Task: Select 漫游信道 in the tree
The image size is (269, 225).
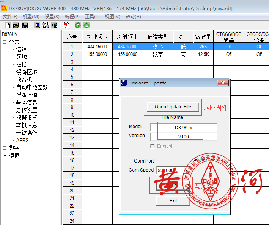Action: [27, 95]
